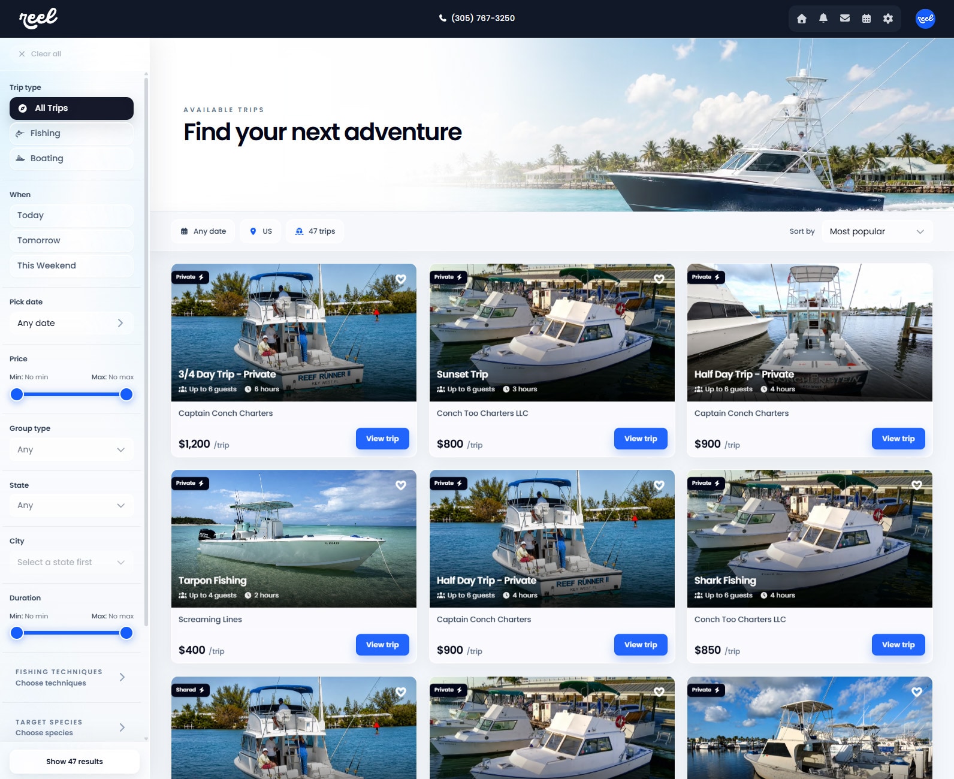Open City dropdown
The image size is (954, 779).
click(x=71, y=562)
